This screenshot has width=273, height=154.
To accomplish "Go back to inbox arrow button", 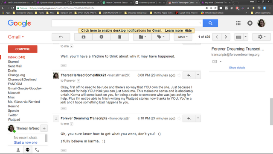I will [61, 37].
